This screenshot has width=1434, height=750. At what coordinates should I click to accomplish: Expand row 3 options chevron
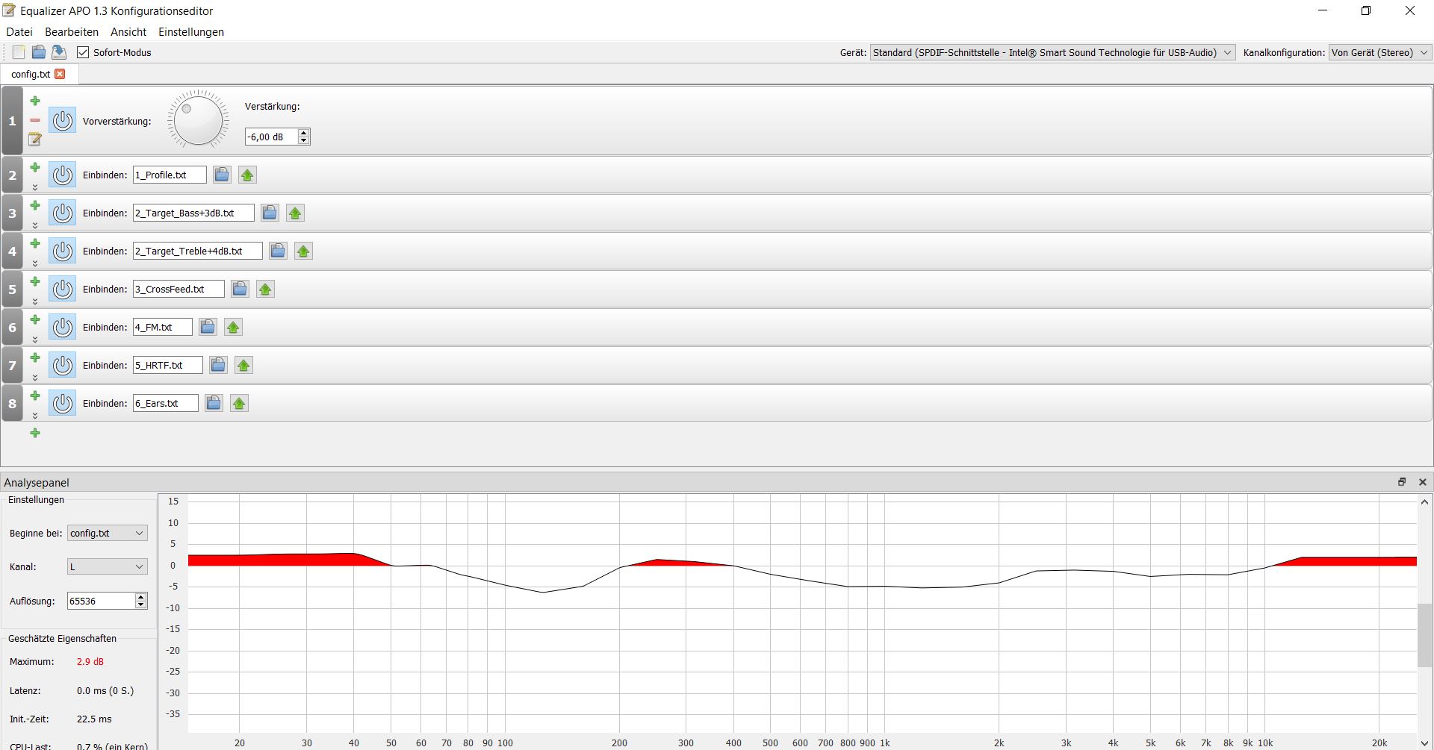(35, 225)
